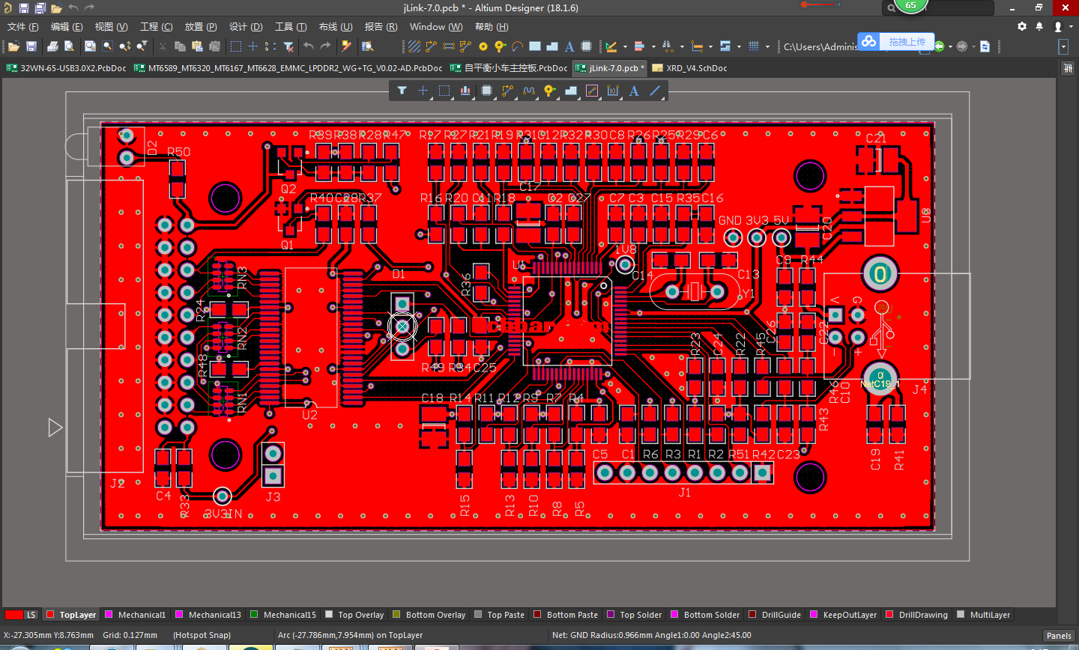Undo the last action
Image resolution: width=1079 pixels, height=650 pixels.
coord(308,46)
